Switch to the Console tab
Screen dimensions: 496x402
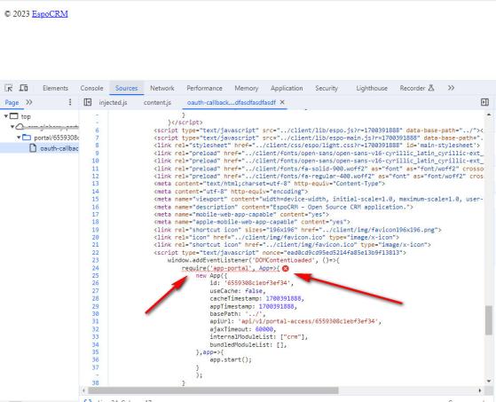tap(91, 88)
